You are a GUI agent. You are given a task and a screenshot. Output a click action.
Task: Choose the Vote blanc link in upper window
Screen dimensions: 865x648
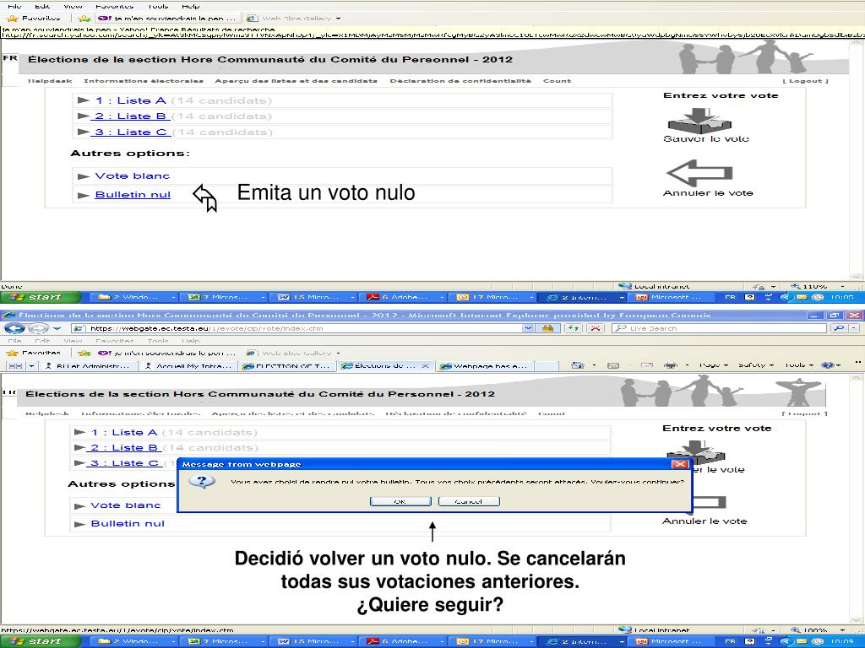click(133, 175)
